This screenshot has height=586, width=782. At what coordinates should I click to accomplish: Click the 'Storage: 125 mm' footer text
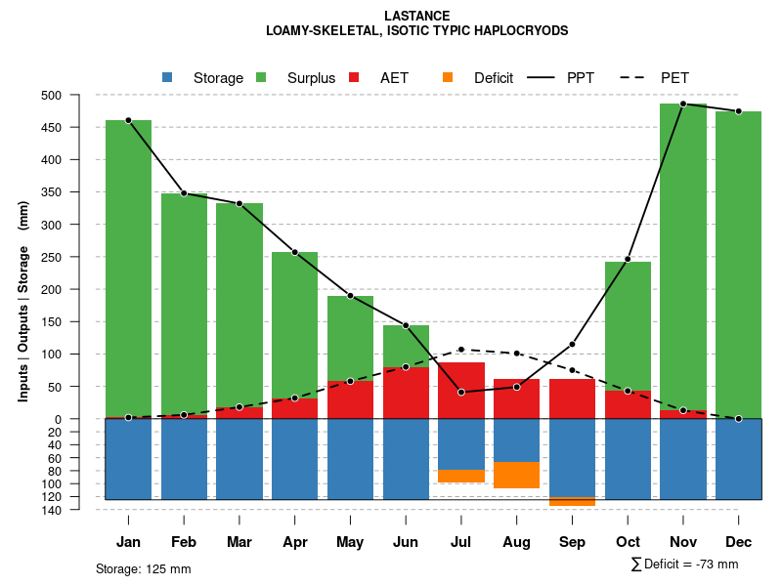tap(143, 568)
